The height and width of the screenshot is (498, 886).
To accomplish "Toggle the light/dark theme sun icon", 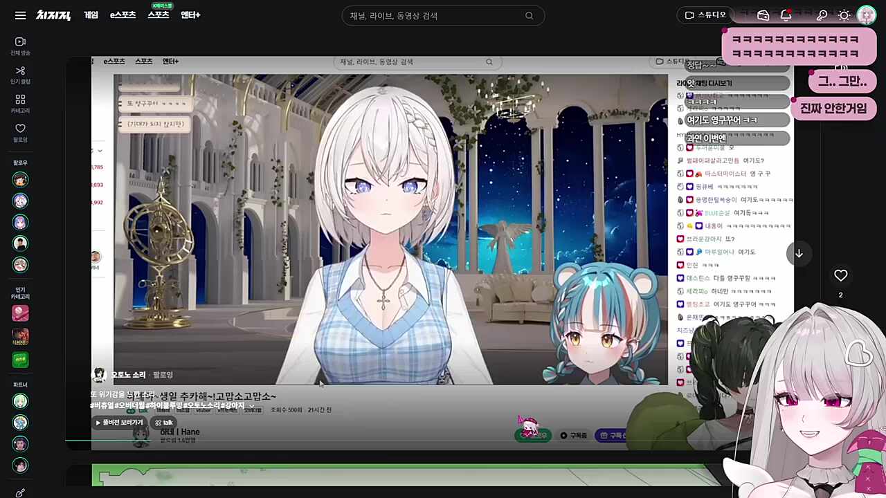I will (x=844, y=15).
